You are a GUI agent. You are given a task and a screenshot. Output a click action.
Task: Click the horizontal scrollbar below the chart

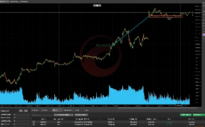[x=158, y=108]
